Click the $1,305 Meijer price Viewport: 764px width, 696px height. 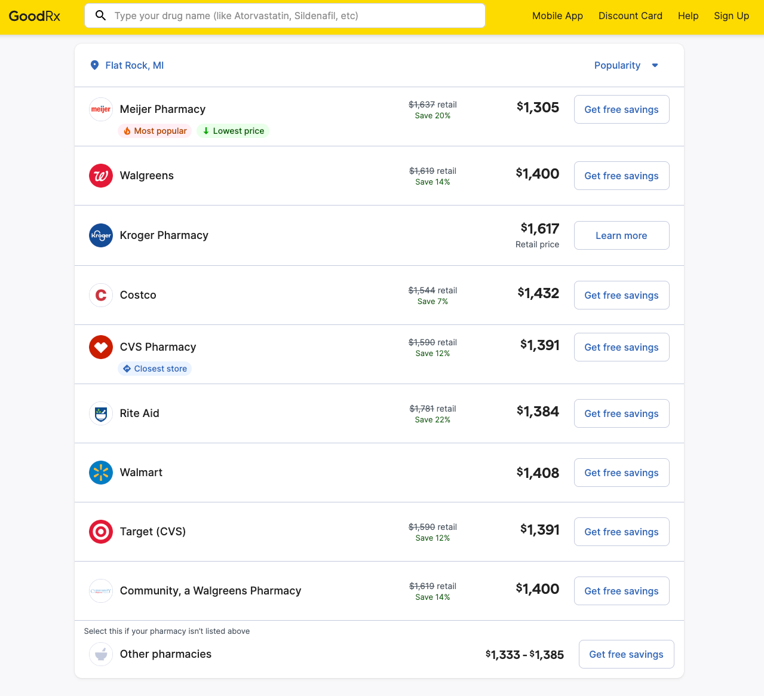(538, 108)
